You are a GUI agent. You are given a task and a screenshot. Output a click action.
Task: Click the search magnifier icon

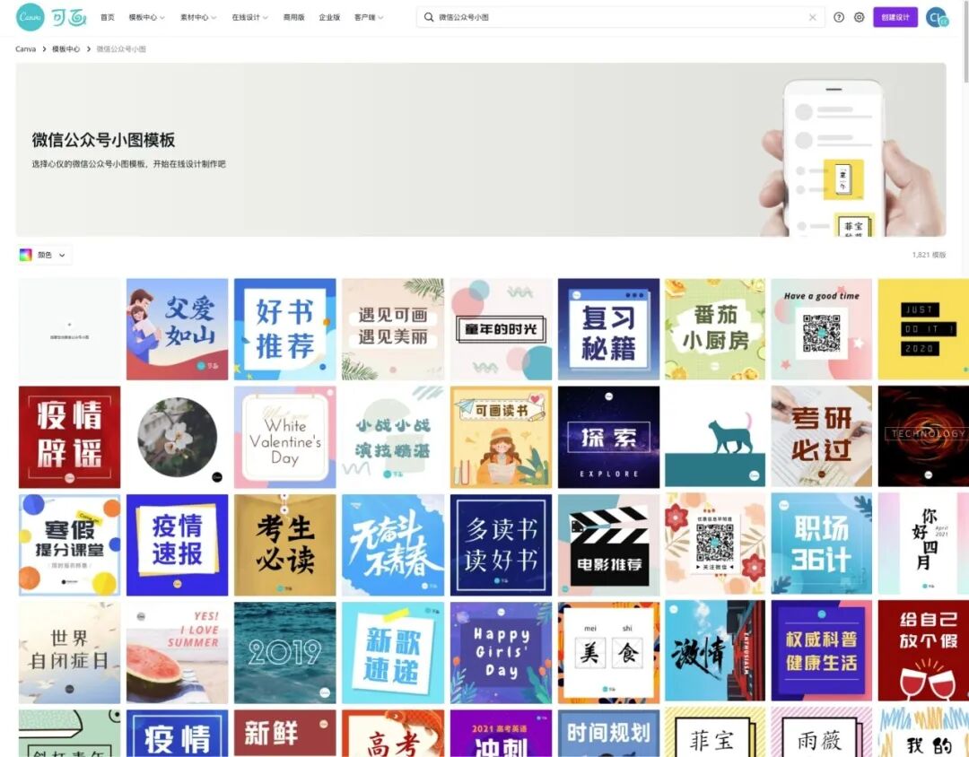click(428, 17)
